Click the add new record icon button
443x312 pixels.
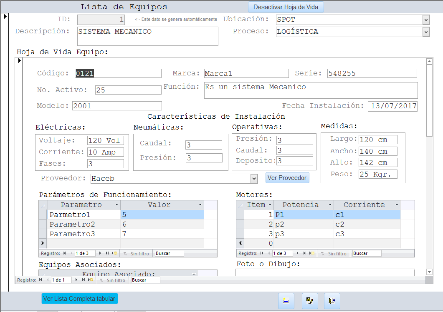point(286,301)
